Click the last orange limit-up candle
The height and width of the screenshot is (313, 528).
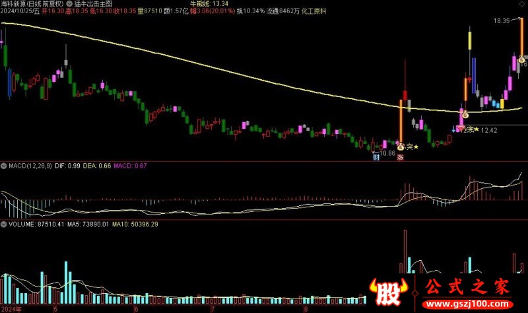click(x=521, y=37)
